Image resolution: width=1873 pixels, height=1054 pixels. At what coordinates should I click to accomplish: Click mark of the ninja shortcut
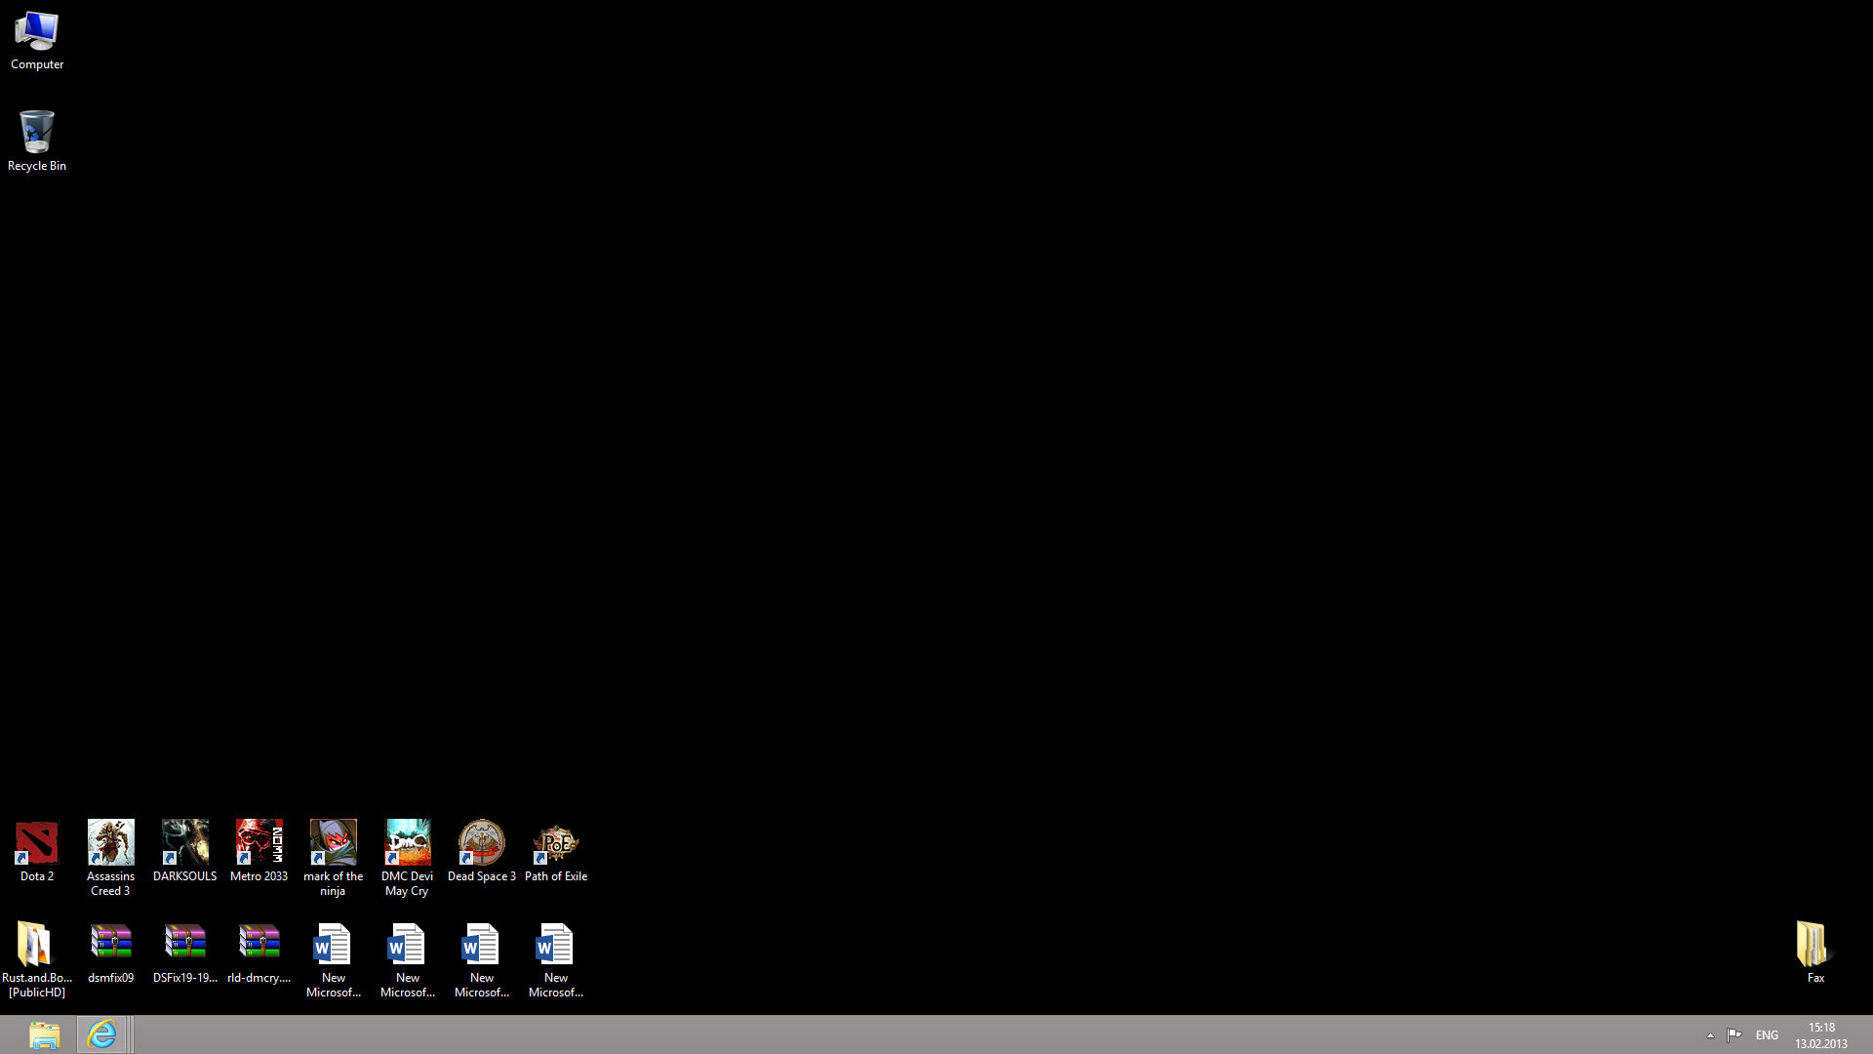point(334,843)
